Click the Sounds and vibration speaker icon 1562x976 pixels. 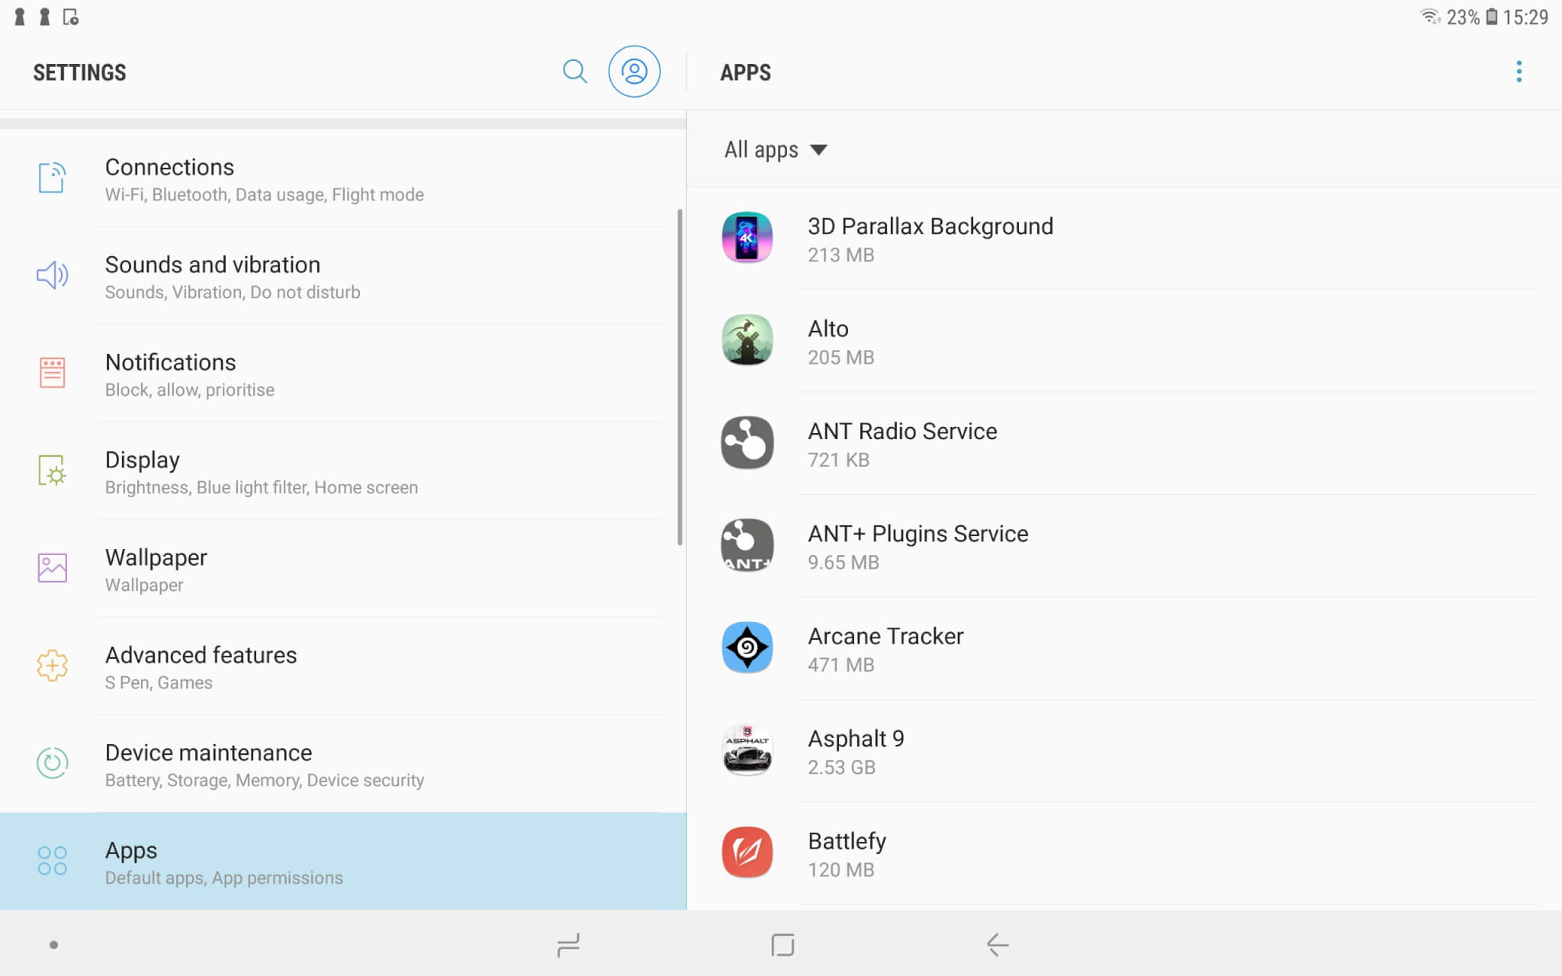pos(51,275)
